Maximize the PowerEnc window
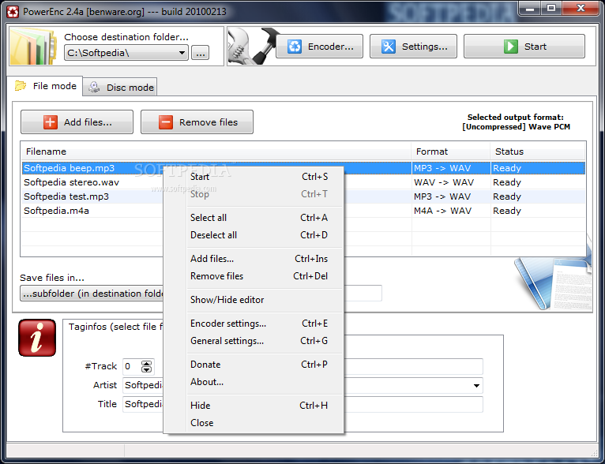605x464 pixels. (x=551, y=8)
